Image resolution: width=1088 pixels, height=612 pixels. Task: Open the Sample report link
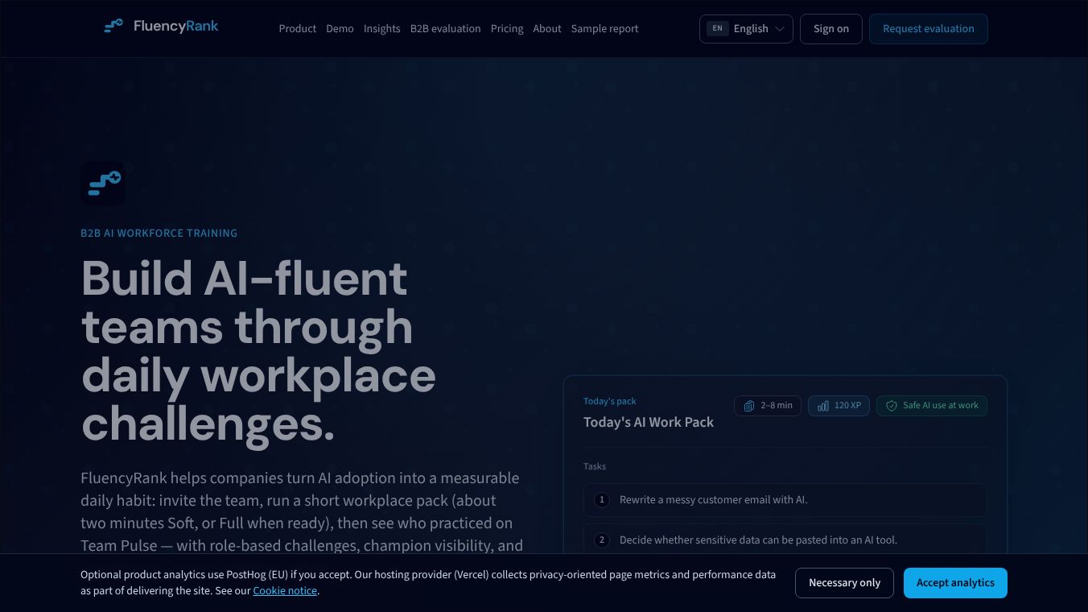[x=605, y=29]
